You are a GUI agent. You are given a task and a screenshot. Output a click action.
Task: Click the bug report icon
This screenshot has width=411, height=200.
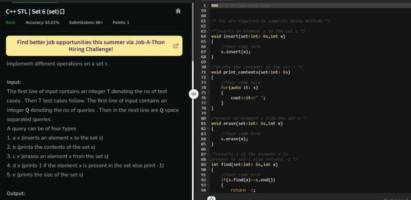pos(178,11)
